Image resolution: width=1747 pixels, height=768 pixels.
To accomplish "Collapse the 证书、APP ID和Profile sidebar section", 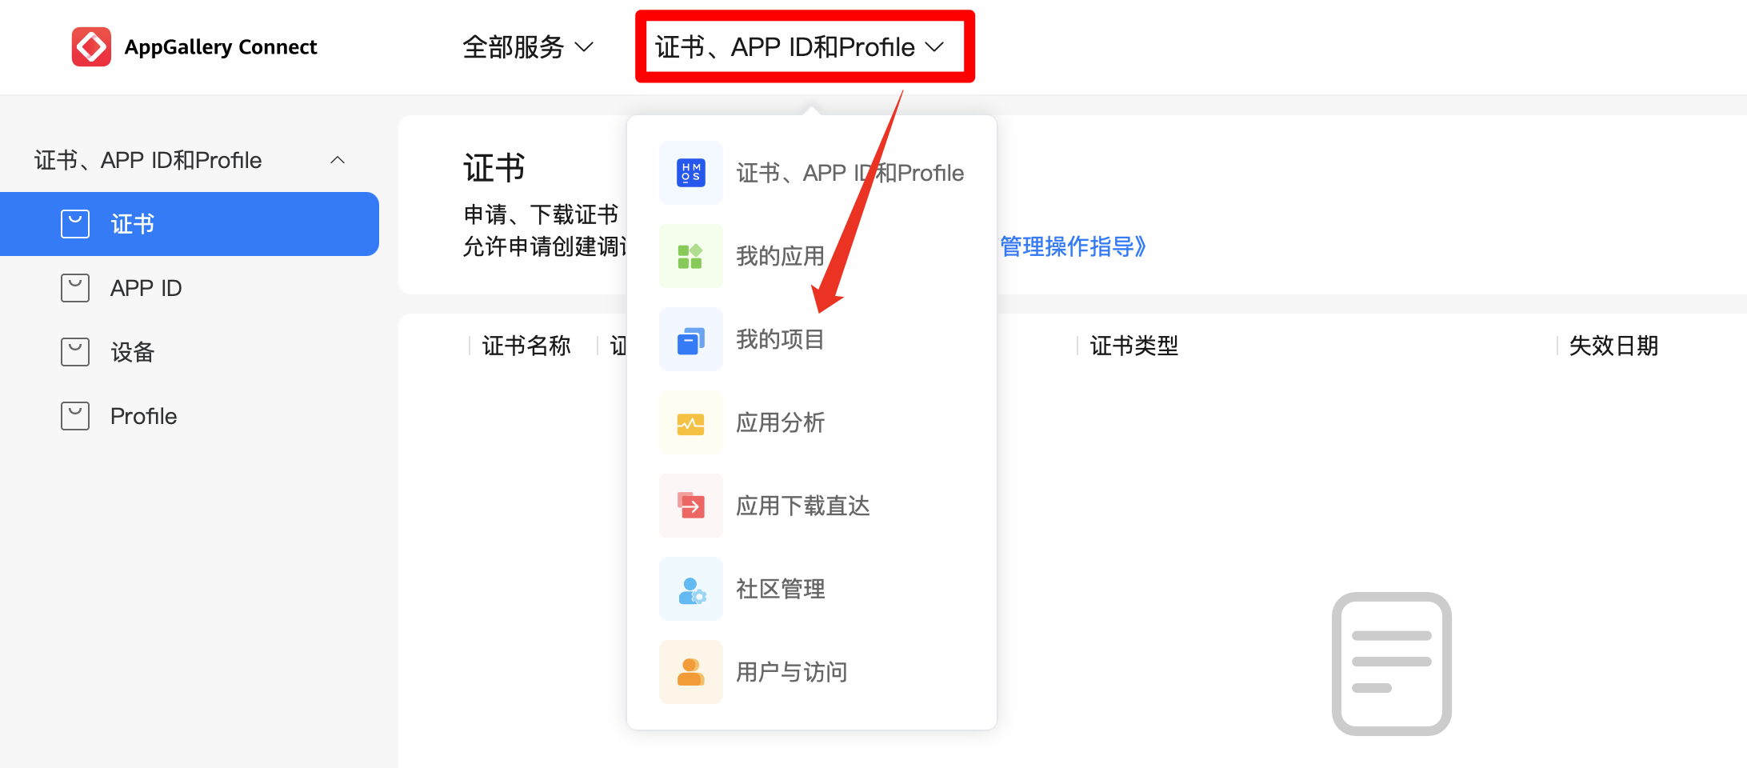I will [x=338, y=160].
